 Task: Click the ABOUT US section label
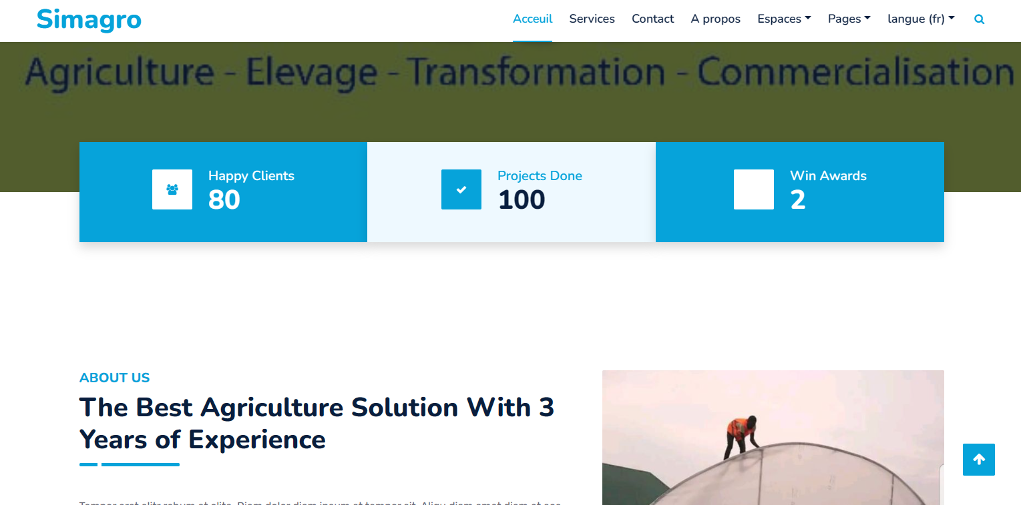pos(114,378)
